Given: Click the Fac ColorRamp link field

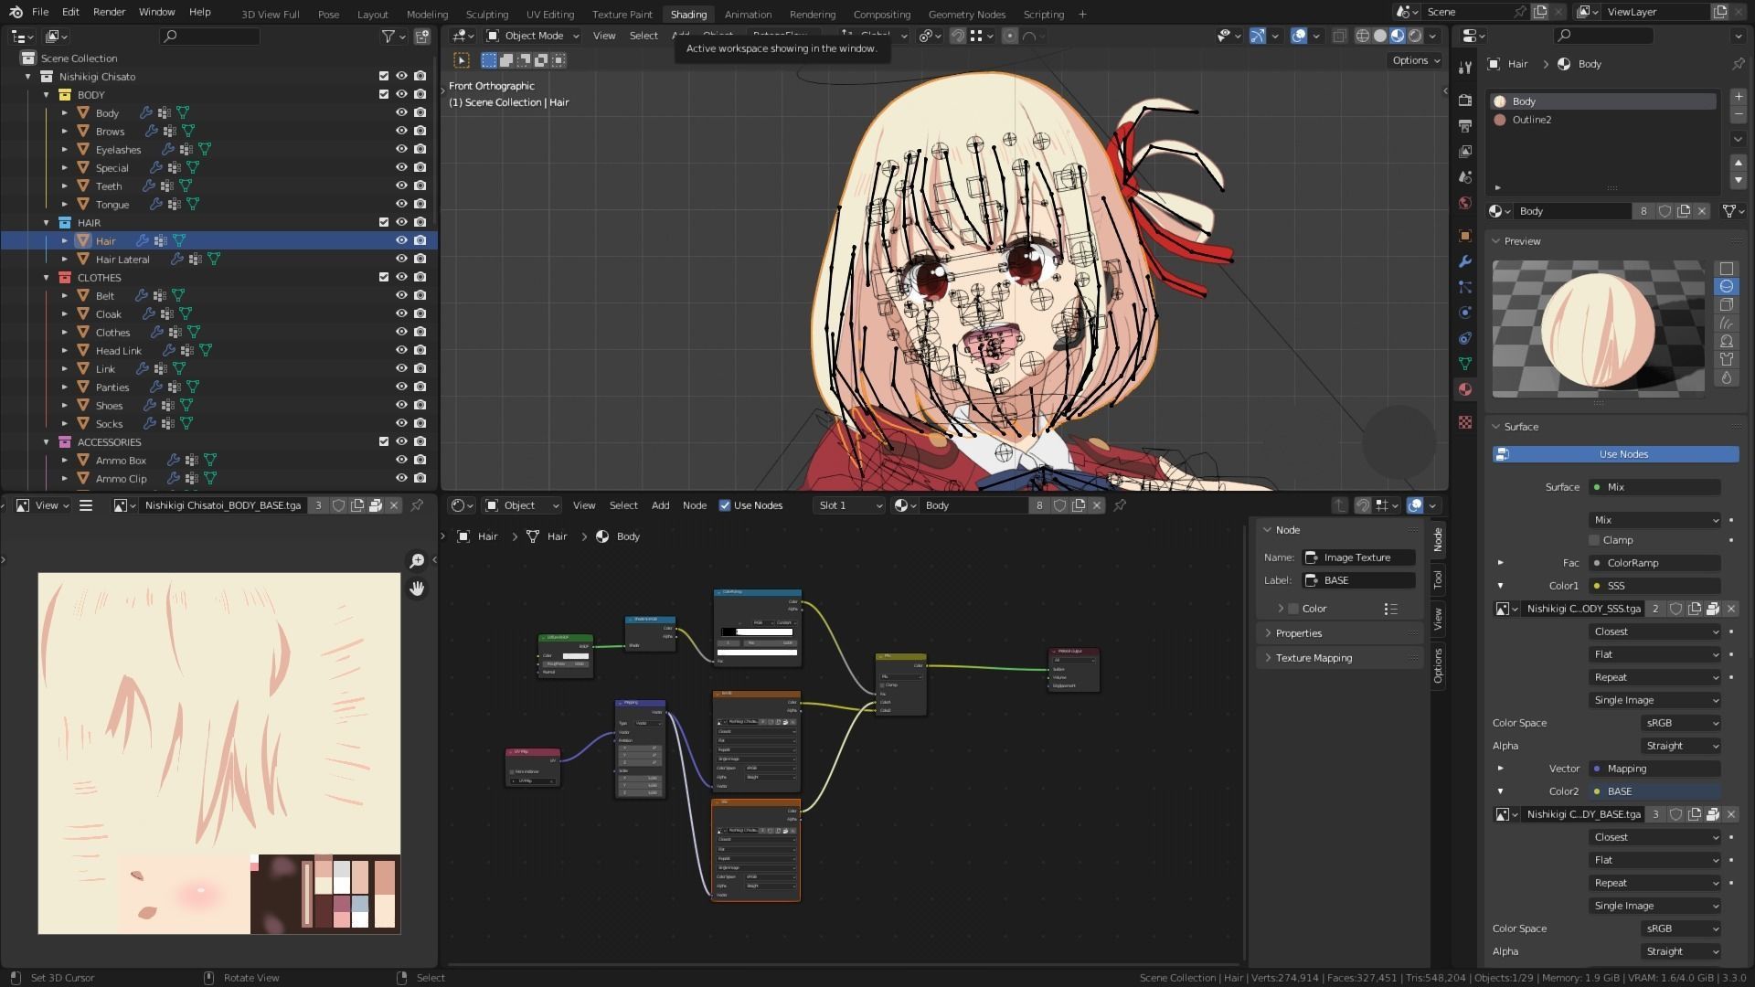Looking at the screenshot, I should tap(1655, 563).
